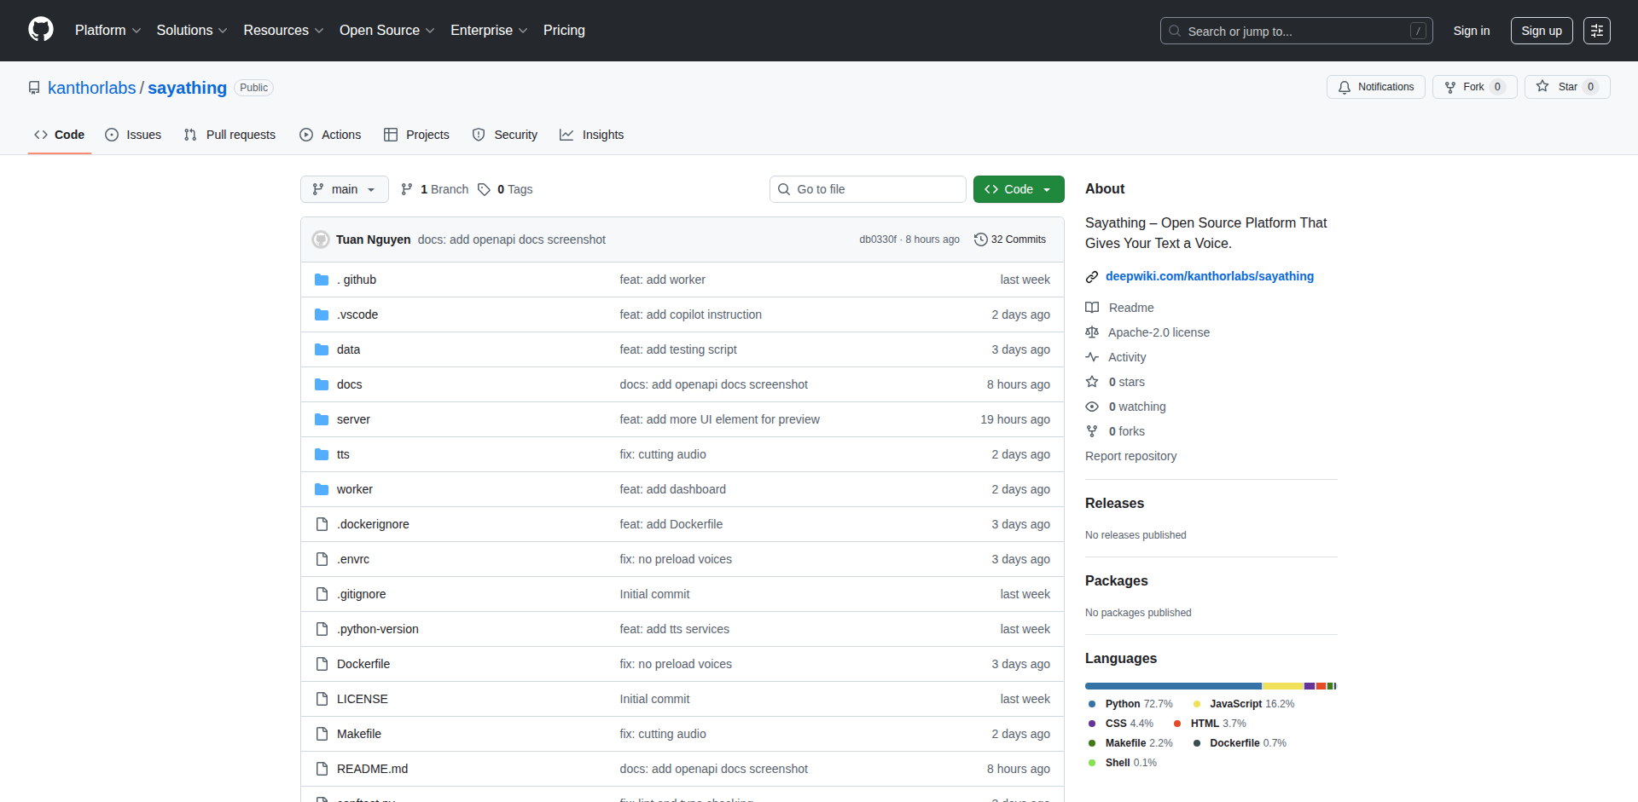1638x802 pixels.
Task: Click the Tuan Nguyen avatar
Action: click(321, 239)
